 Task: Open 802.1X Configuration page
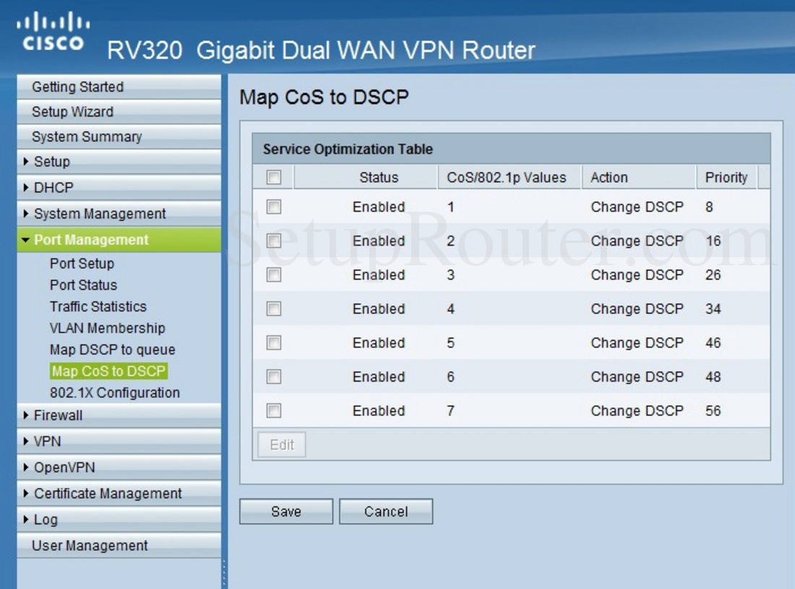115,393
